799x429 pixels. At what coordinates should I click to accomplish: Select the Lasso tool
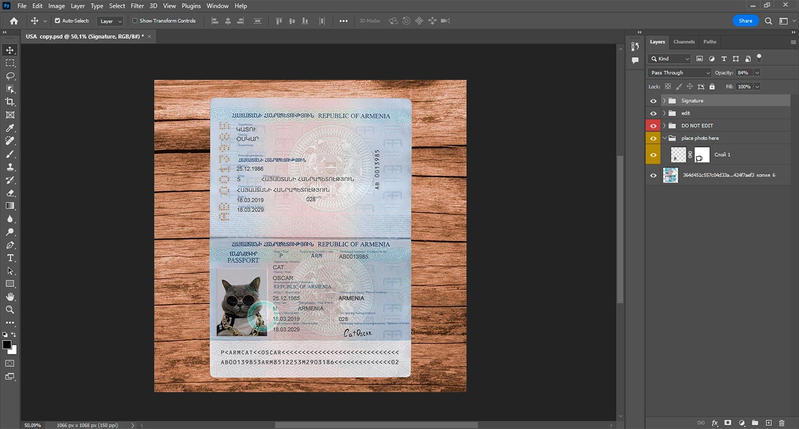click(10, 76)
